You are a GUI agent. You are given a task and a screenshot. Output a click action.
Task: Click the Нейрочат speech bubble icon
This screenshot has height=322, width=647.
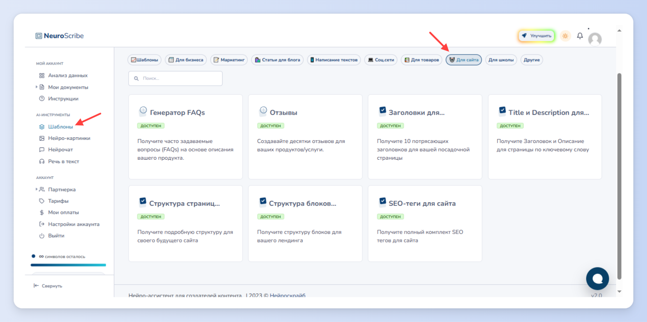point(42,150)
